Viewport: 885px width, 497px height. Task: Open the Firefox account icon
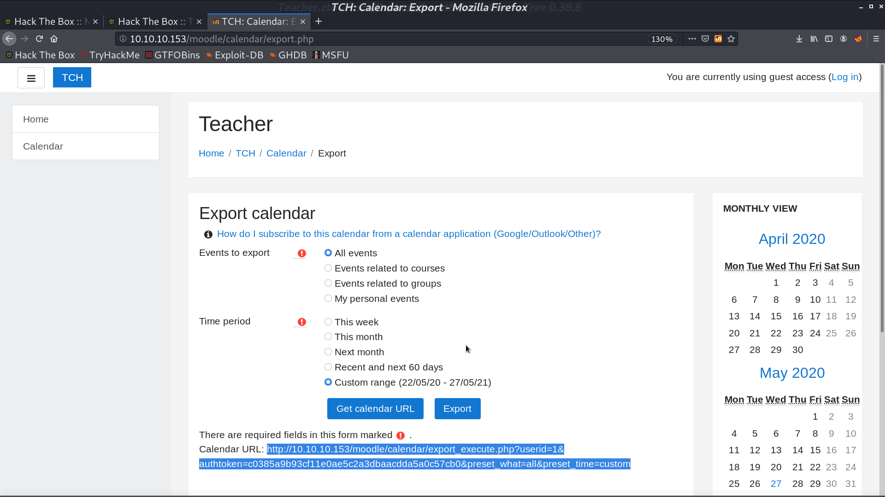(x=844, y=39)
